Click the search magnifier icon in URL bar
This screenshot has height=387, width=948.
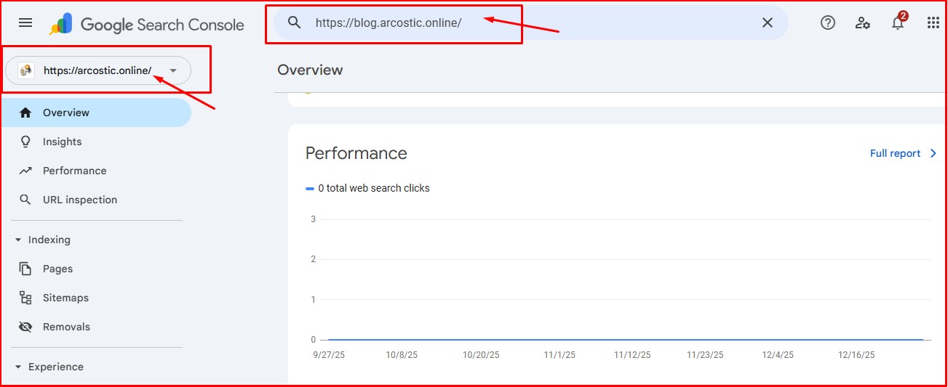[x=294, y=23]
